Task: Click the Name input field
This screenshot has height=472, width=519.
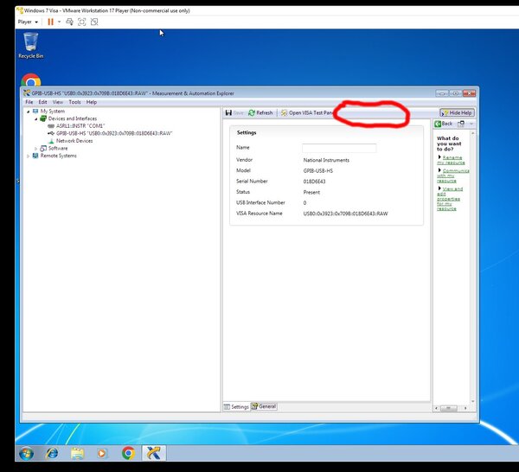Action: pos(339,148)
